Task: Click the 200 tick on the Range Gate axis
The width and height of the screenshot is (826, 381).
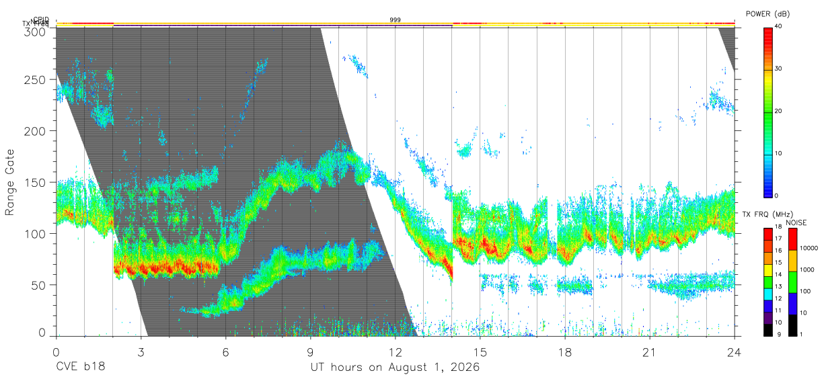Action: [x=36, y=130]
